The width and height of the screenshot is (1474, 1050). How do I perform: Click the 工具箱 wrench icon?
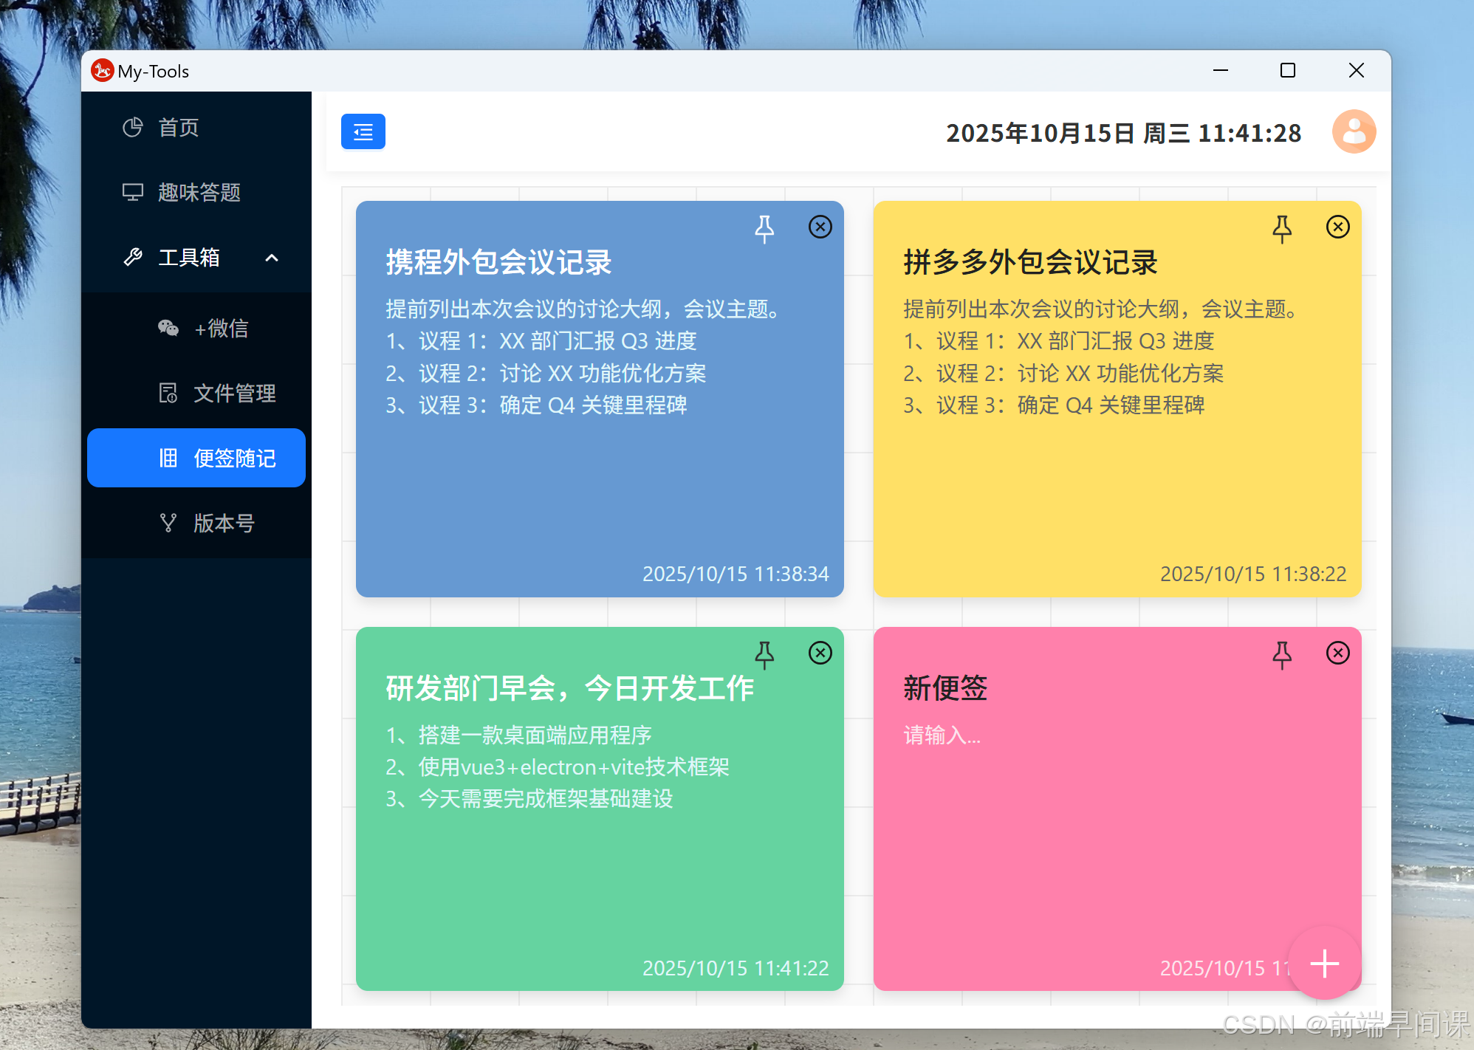133,258
